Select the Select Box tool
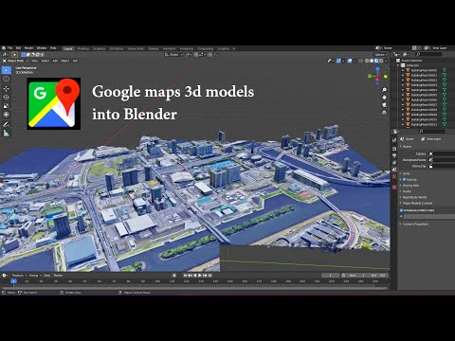 (7, 70)
